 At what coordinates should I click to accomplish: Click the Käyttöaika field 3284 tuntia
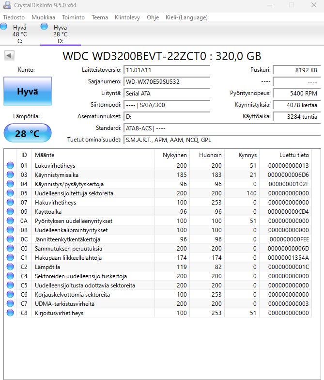point(296,116)
